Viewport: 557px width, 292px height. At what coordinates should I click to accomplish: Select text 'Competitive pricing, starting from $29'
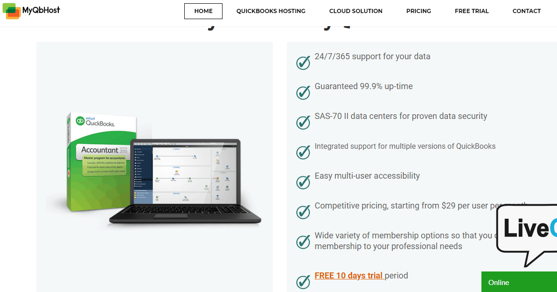click(x=385, y=206)
